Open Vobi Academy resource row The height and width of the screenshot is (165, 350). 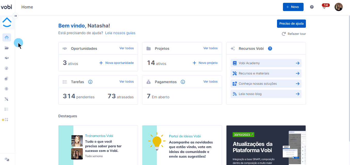click(266, 63)
